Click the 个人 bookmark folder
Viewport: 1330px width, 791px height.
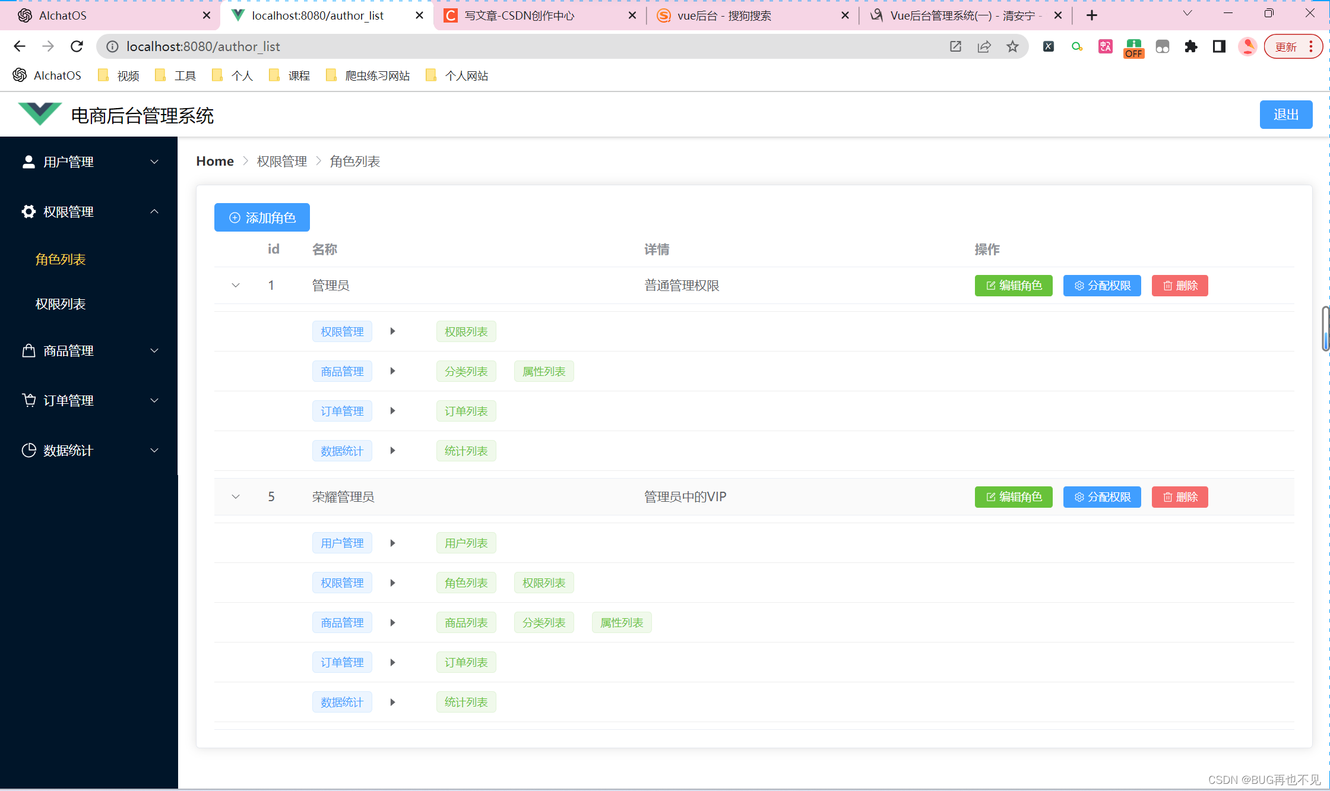(233, 75)
